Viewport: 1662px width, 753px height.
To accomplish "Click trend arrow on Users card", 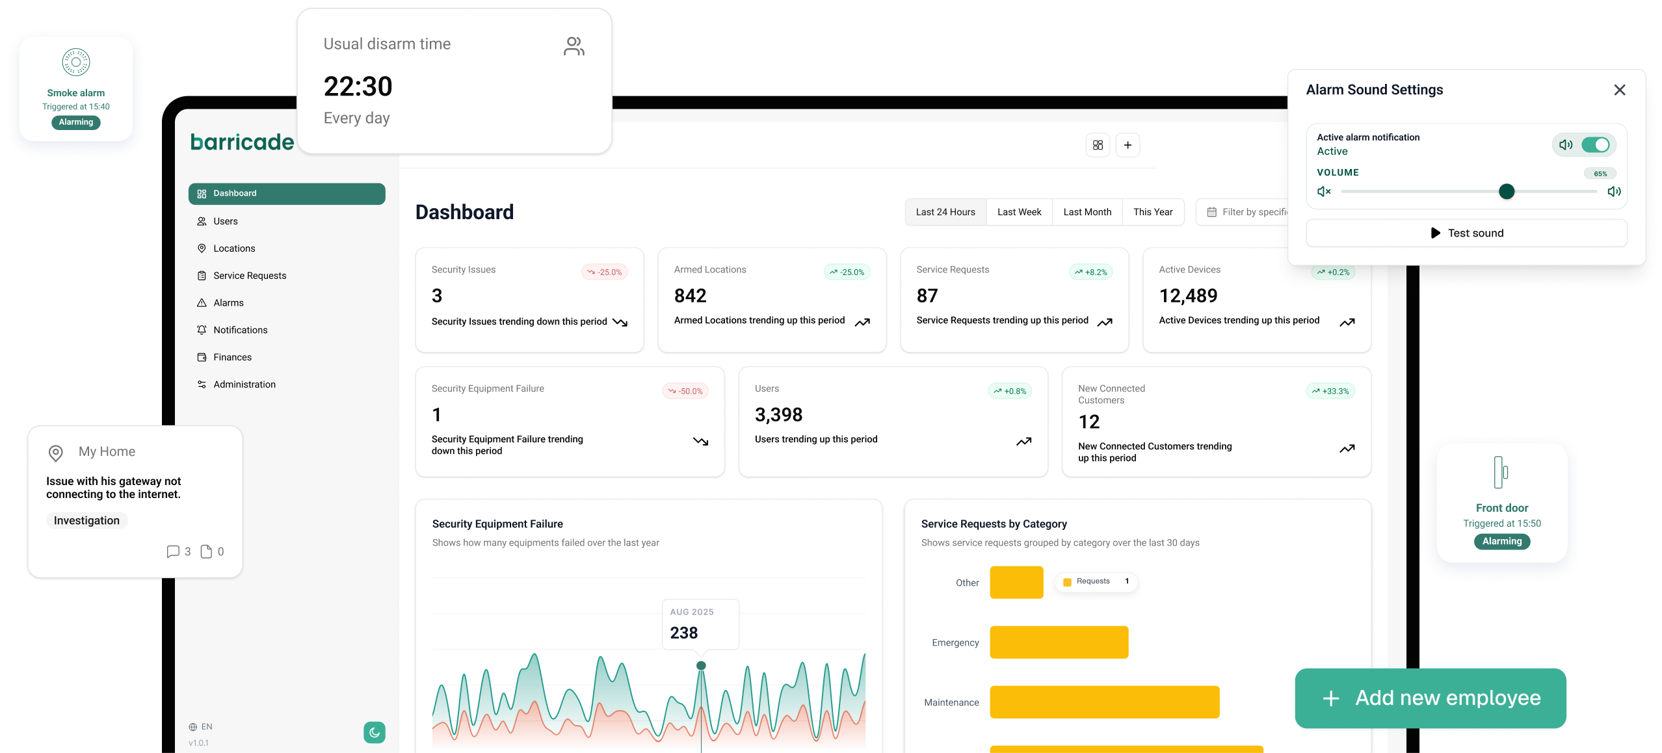I will coord(1024,441).
